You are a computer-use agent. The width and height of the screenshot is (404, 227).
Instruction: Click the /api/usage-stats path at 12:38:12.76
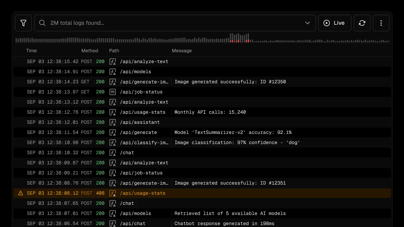pos(143,112)
